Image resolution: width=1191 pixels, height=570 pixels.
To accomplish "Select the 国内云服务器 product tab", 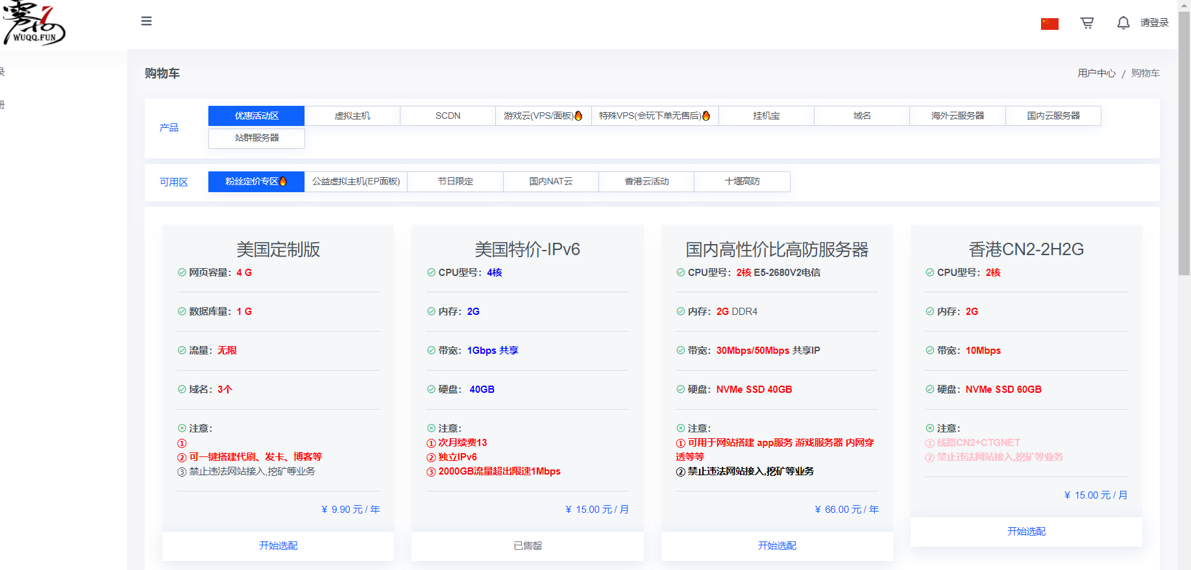I will [1053, 116].
